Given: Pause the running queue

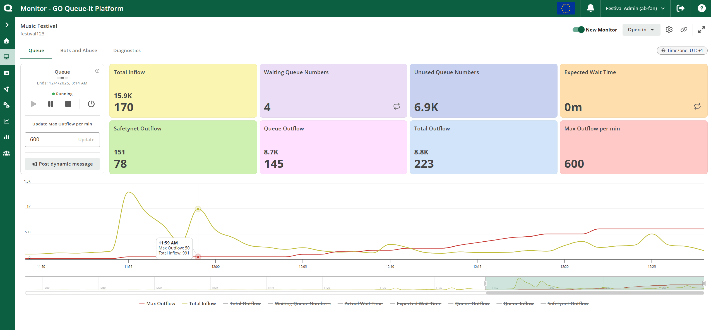Looking at the screenshot, I should [51, 104].
